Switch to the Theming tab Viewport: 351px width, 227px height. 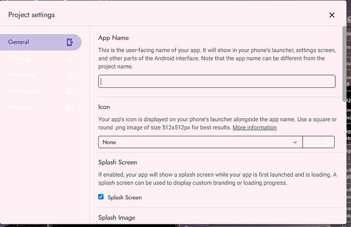coord(19,59)
